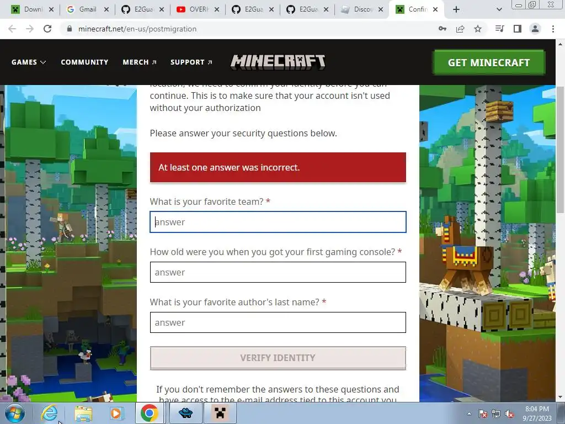Open the SUPPORT external link
Image resolution: width=565 pixels, height=424 pixels.
[x=191, y=62]
